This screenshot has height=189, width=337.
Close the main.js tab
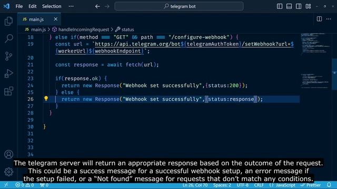pyautogui.click(x=56, y=19)
